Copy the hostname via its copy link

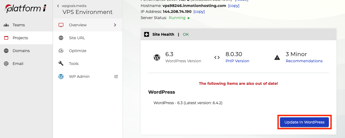click(233, 6)
